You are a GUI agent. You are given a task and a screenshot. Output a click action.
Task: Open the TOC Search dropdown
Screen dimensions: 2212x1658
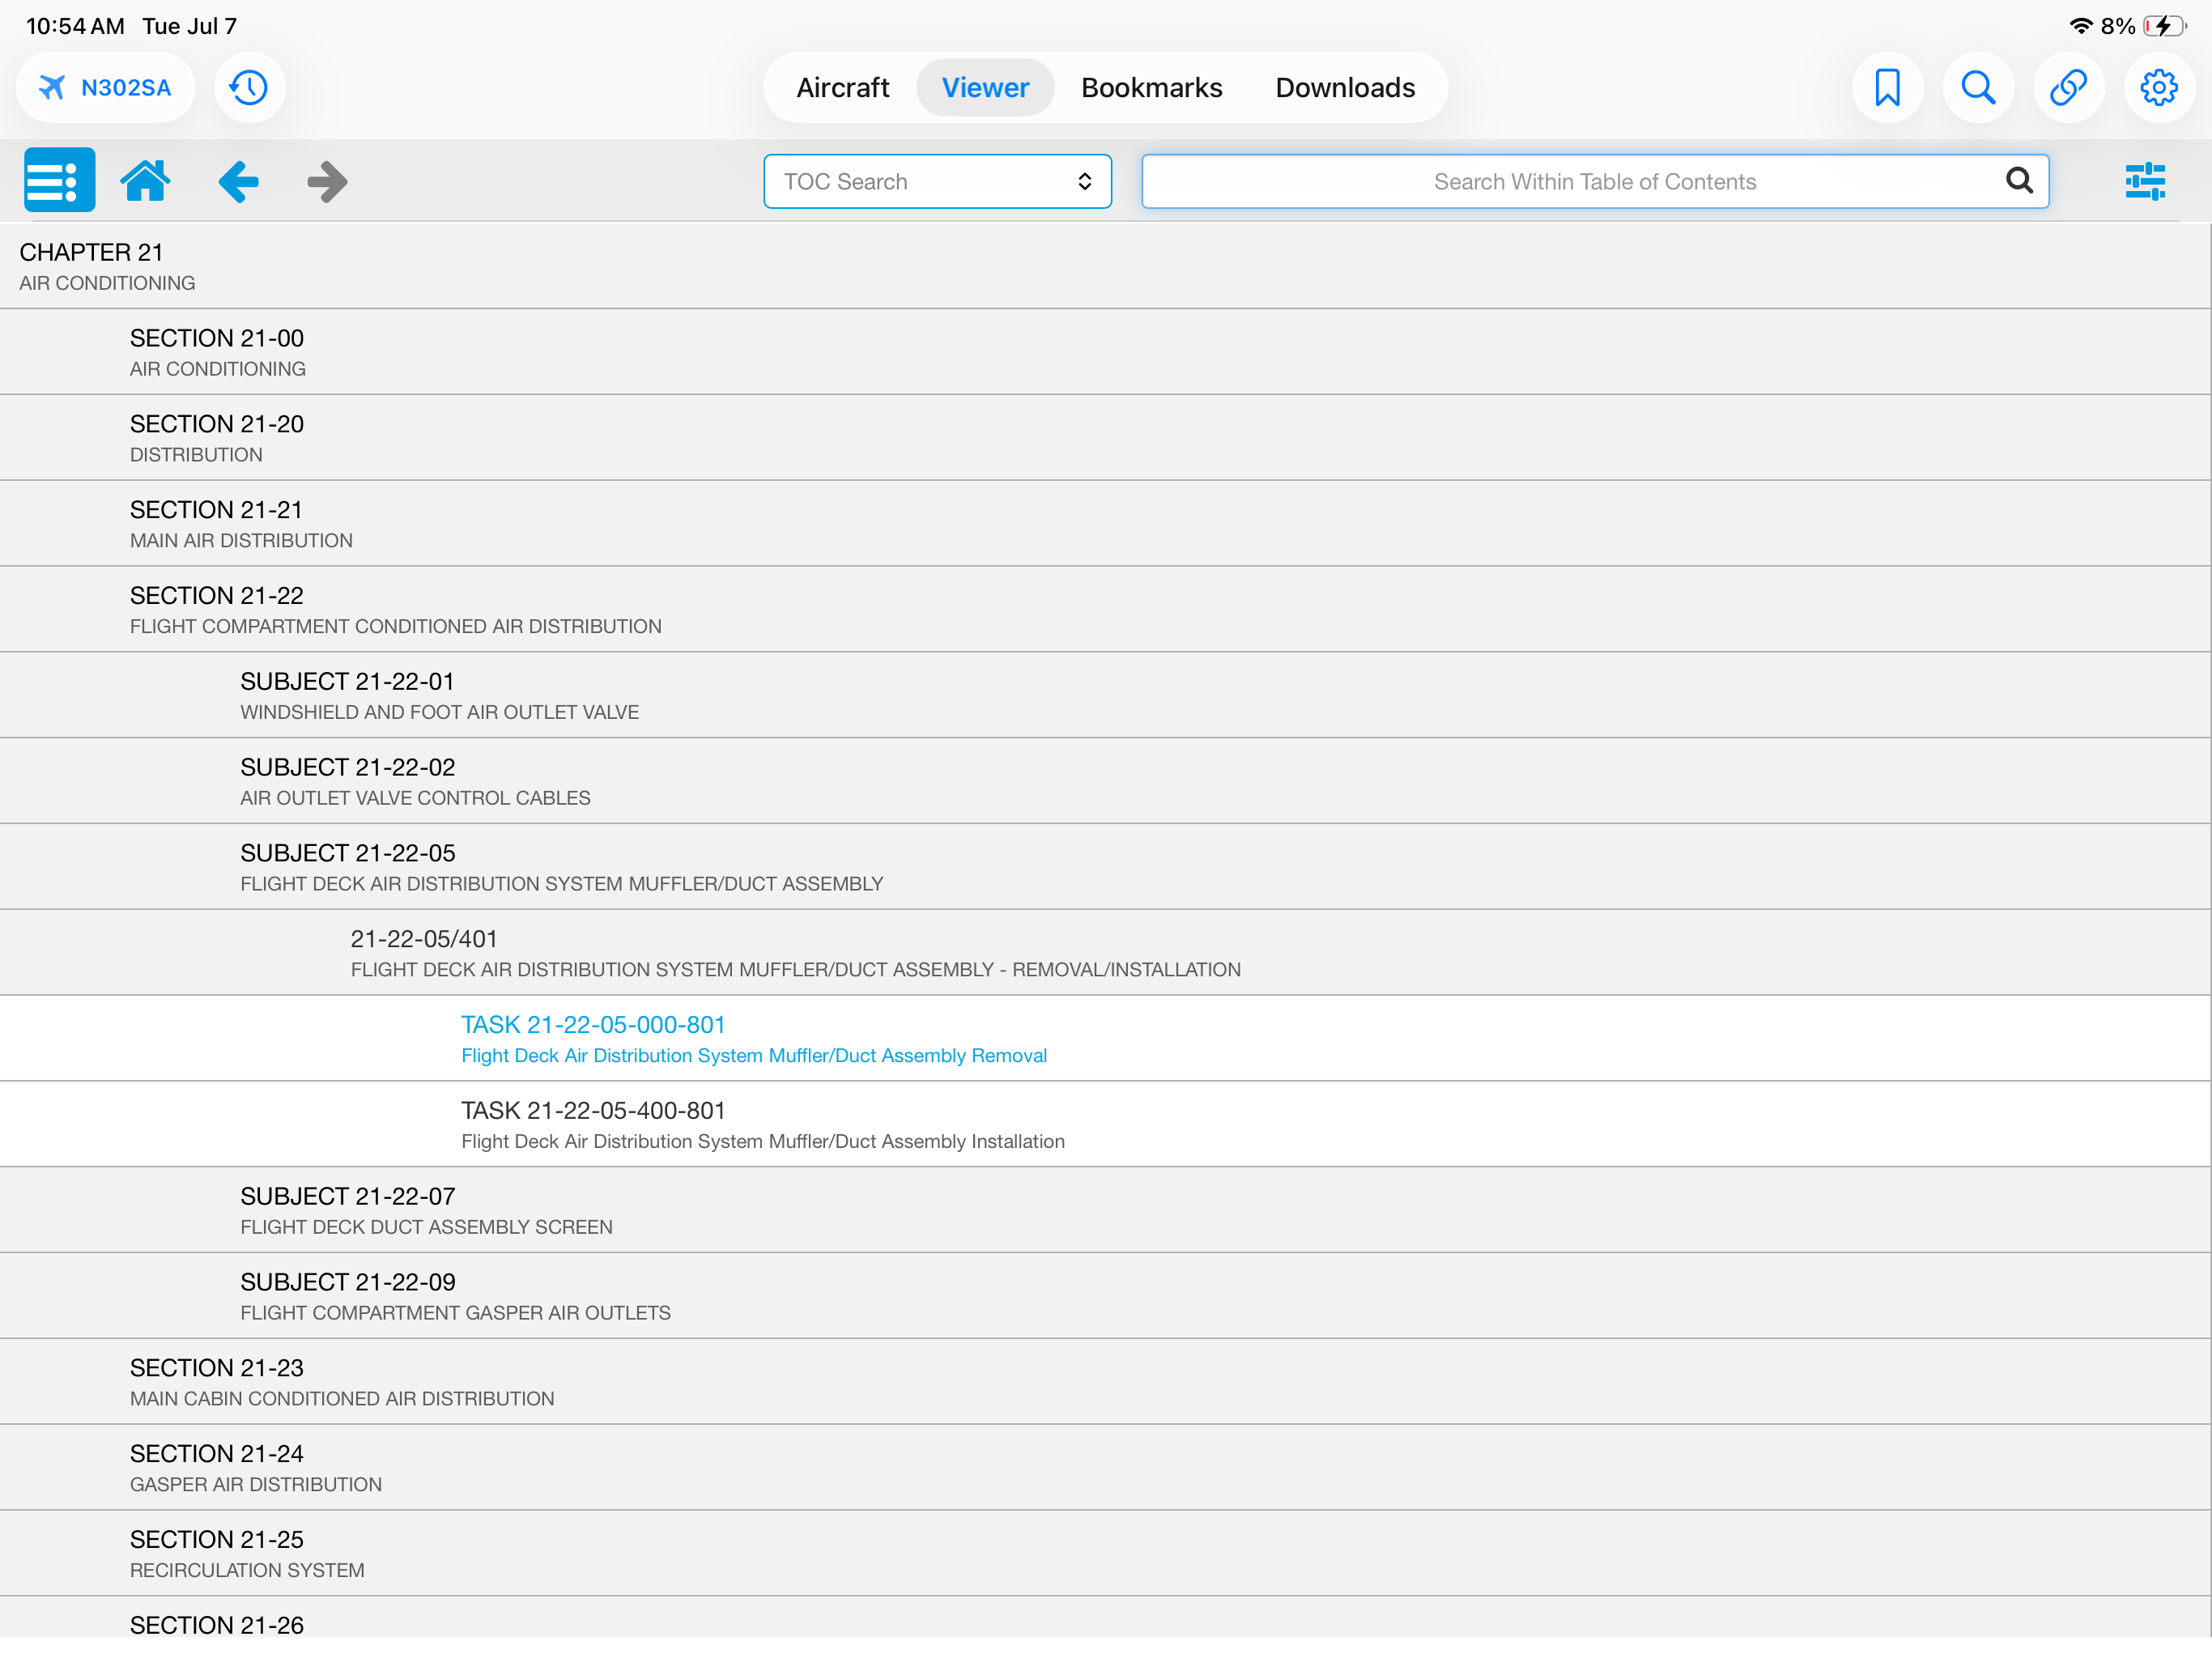click(937, 182)
